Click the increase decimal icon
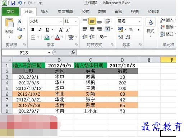This screenshot has width=185, height=138. coord(121,37)
